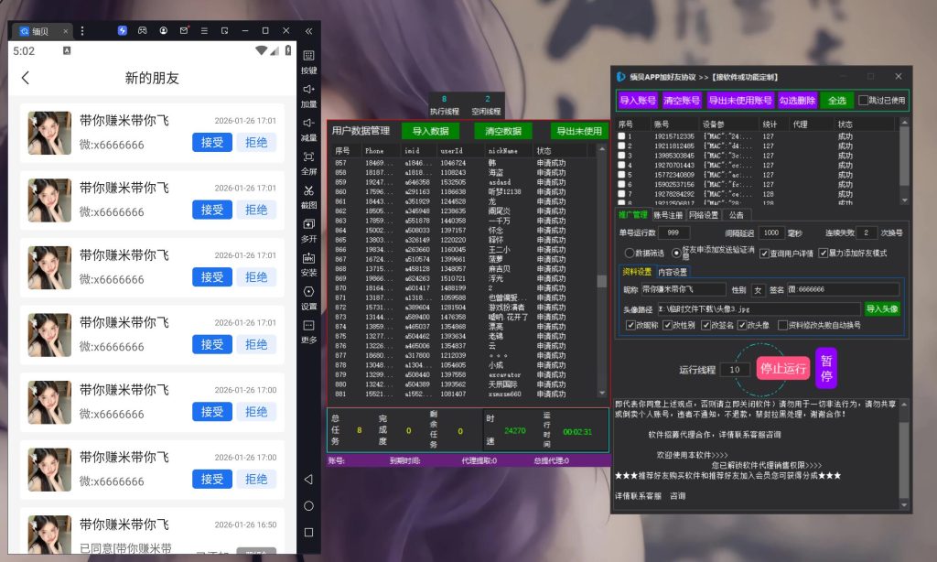Screen dimensions: 937x562
Task: Click the Android home circle button
Action: (308, 505)
